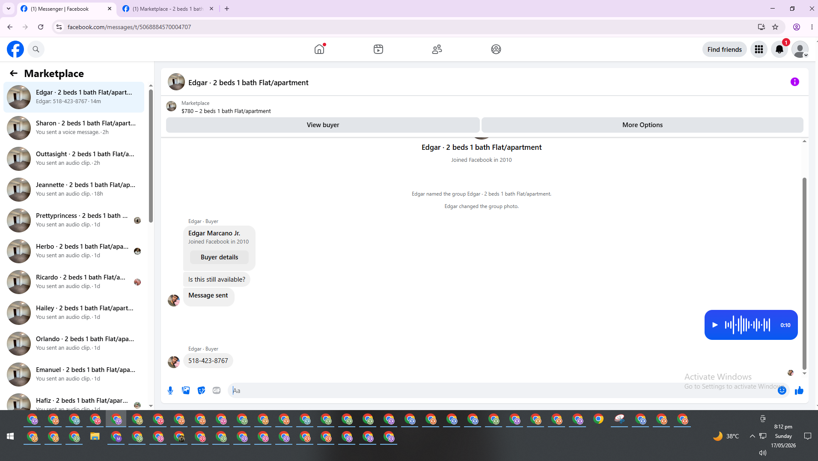Open the Jeannette conversation

point(74,190)
